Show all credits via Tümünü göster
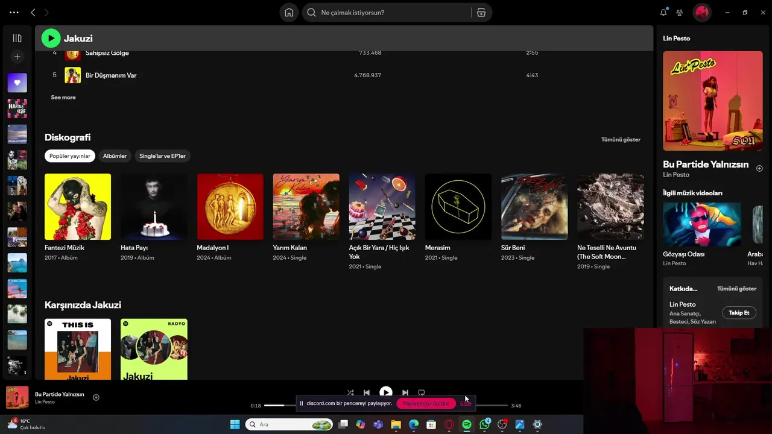772x434 pixels. (x=736, y=289)
